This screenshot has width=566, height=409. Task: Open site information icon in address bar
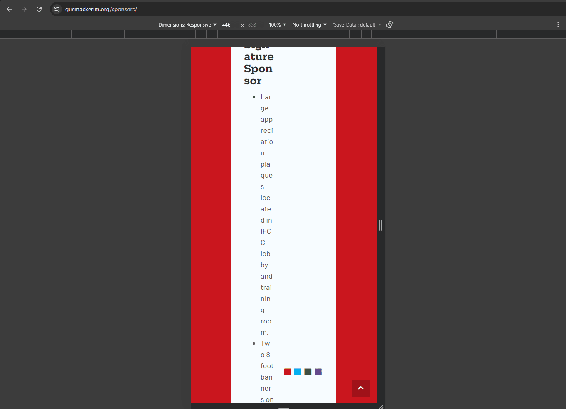[x=57, y=9]
